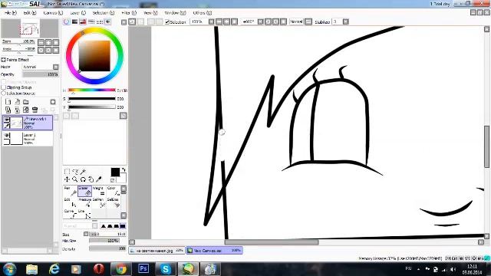Open the canvas zoom percentage dropdown

click(x=212, y=21)
